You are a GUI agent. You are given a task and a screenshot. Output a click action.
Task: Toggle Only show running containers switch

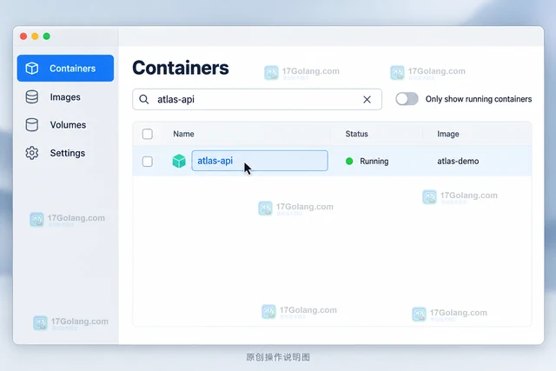coord(407,99)
